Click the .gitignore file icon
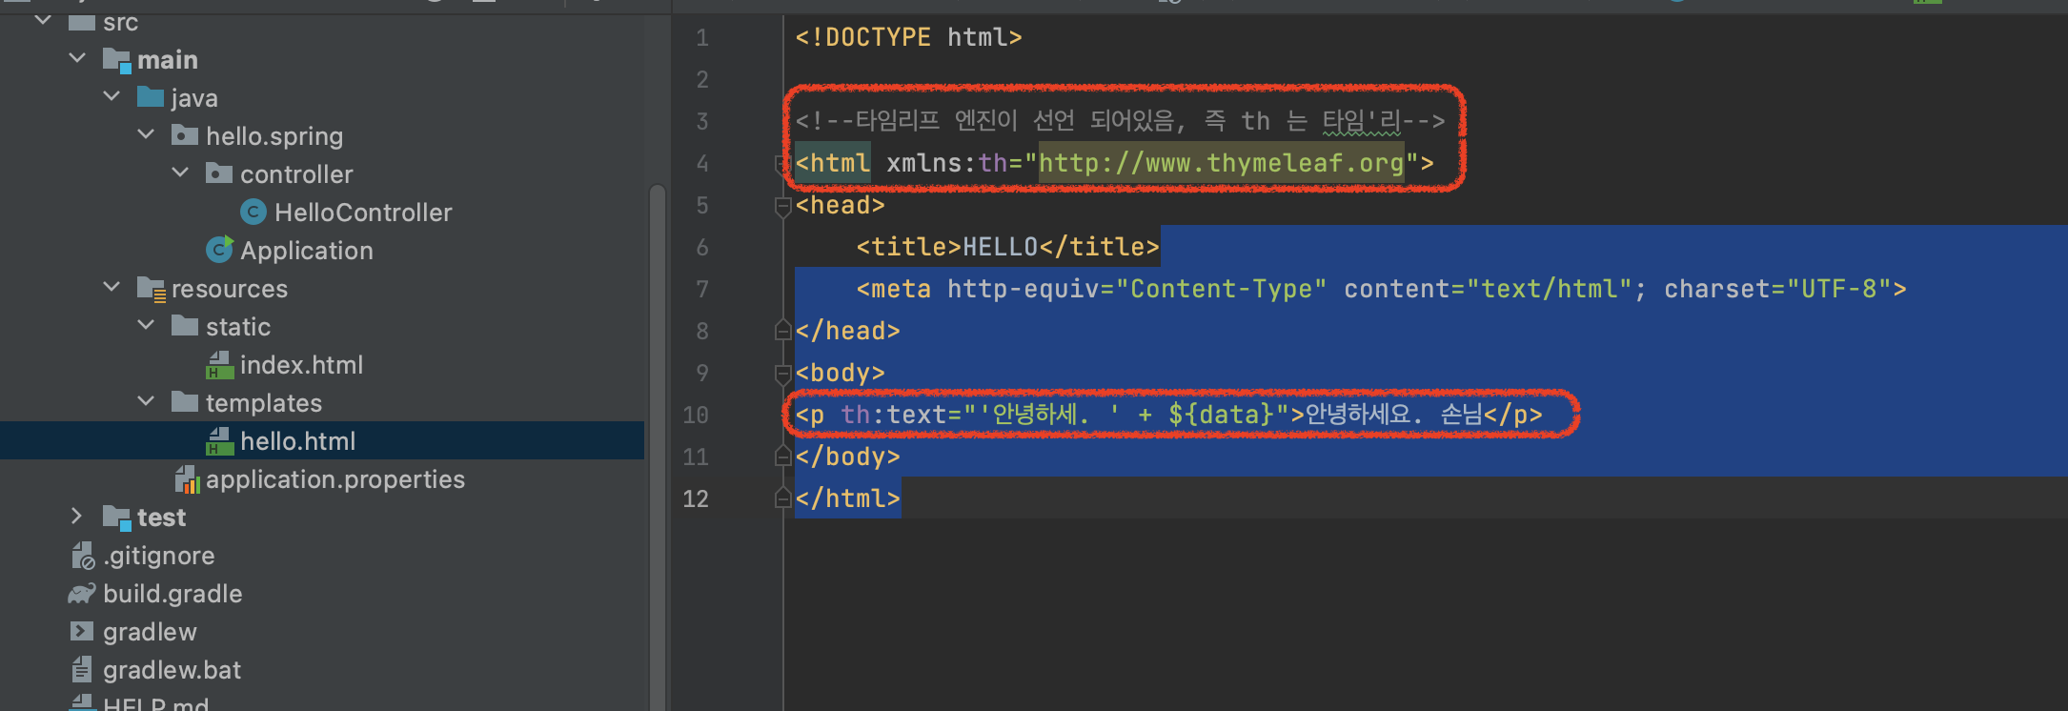 coord(84,555)
